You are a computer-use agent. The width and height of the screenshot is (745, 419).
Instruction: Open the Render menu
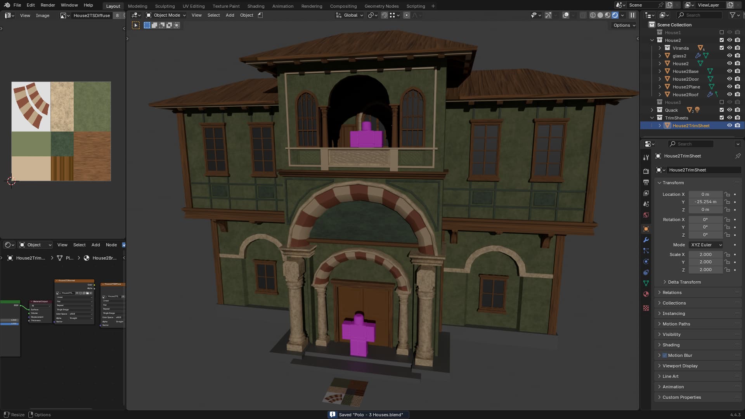tap(48, 5)
